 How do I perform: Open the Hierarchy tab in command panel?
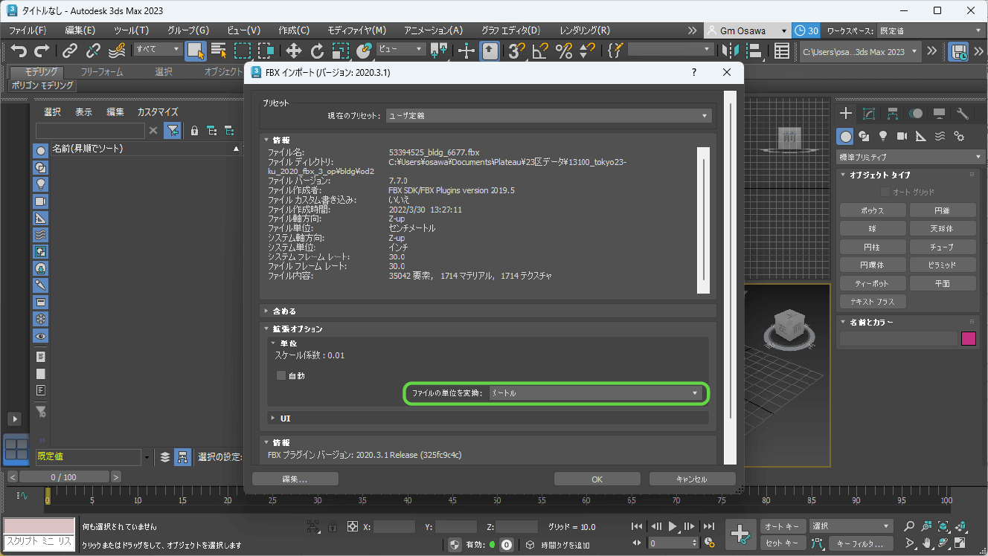tap(892, 114)
